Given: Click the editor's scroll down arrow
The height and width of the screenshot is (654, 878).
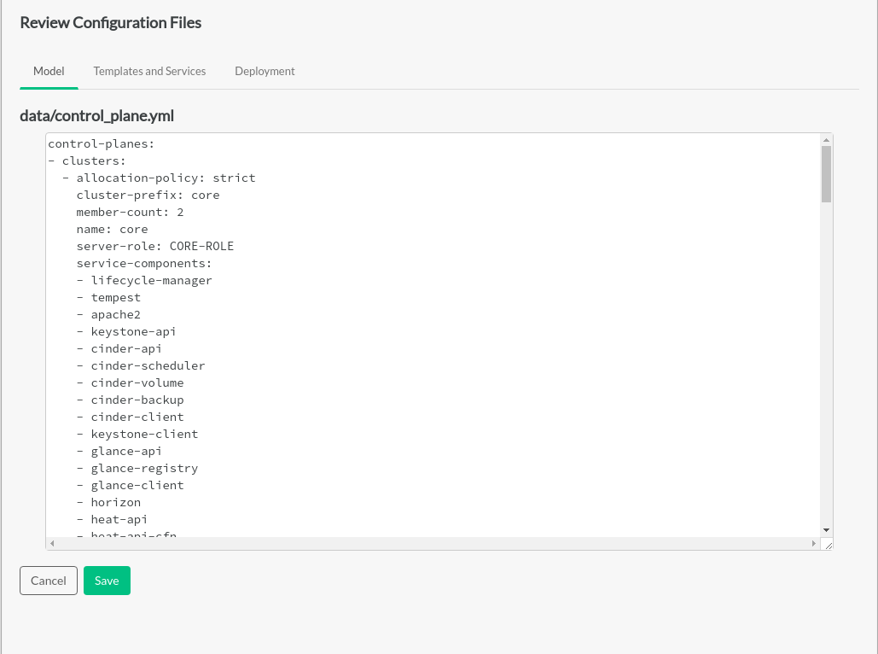Looking at the screenshot, I should 826,530.
